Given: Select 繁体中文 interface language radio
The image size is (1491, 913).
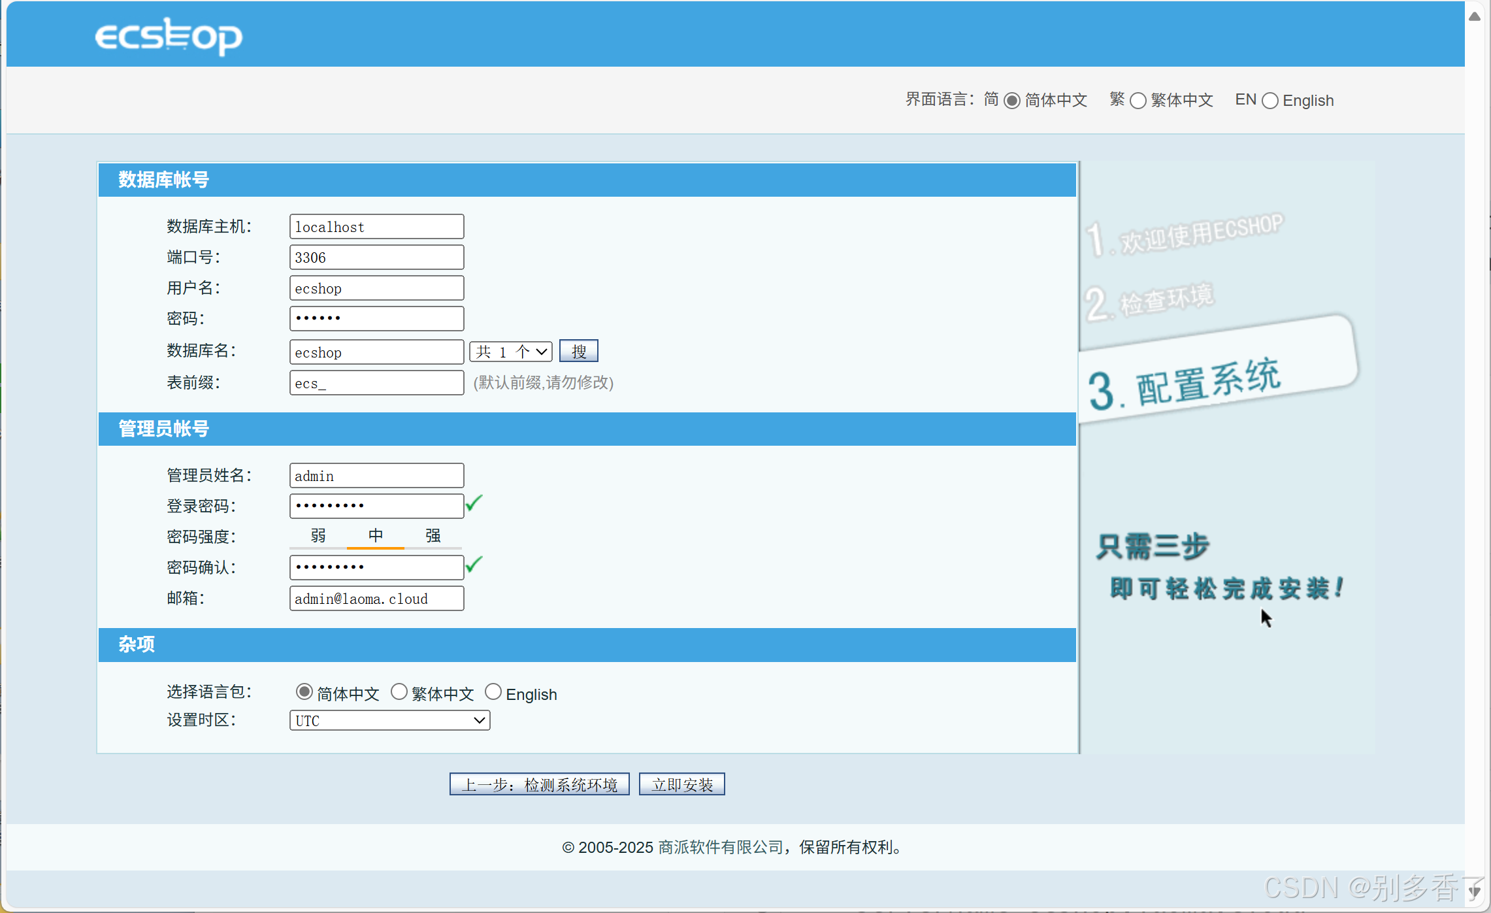Looking at the screenshot, I should [1138, 101].
